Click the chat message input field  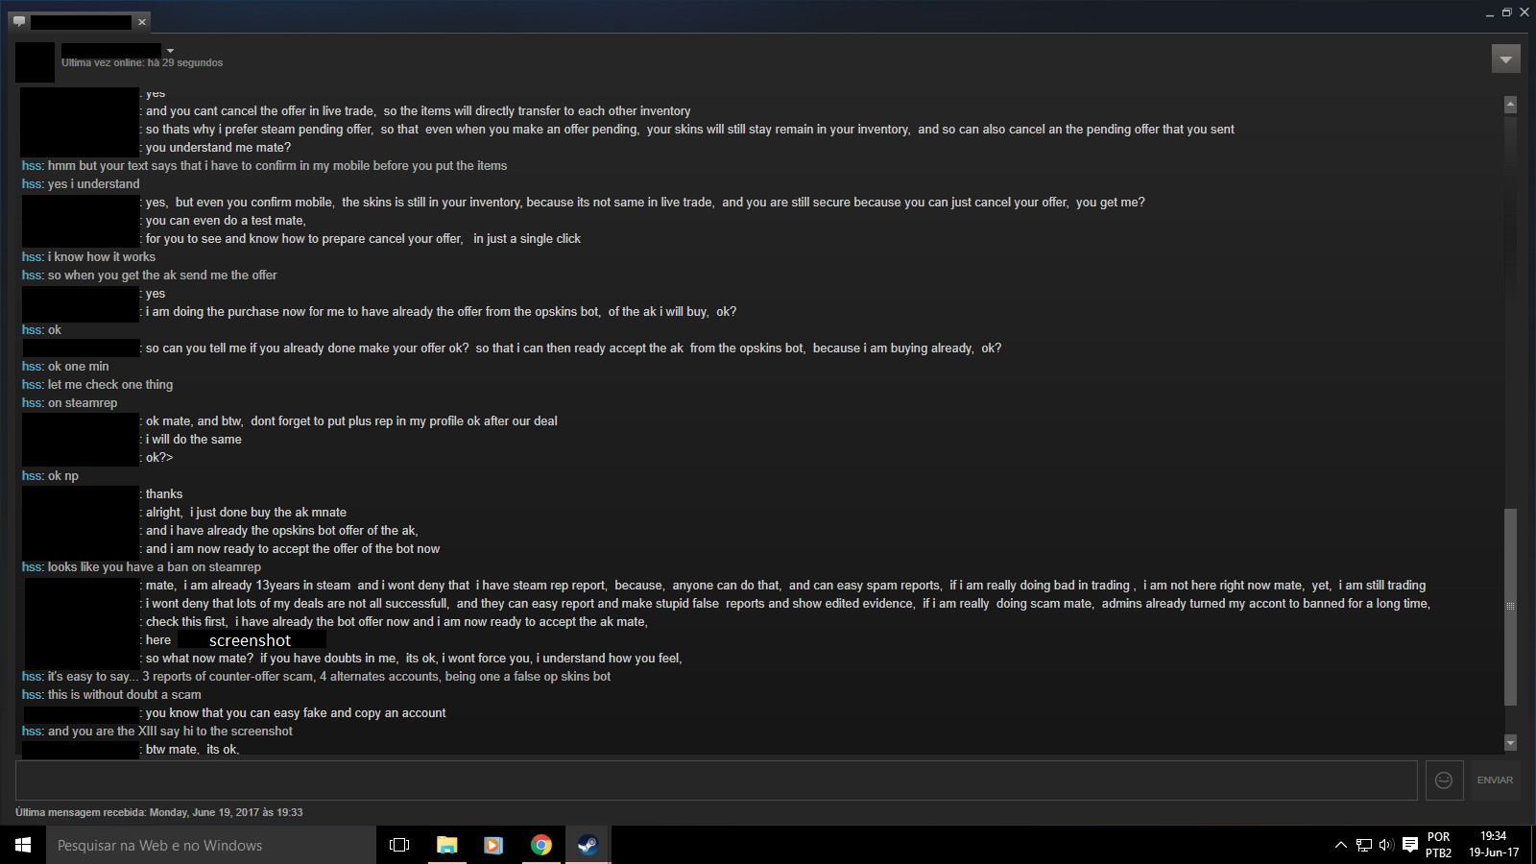pyautogui.click(x=716, y=780)
